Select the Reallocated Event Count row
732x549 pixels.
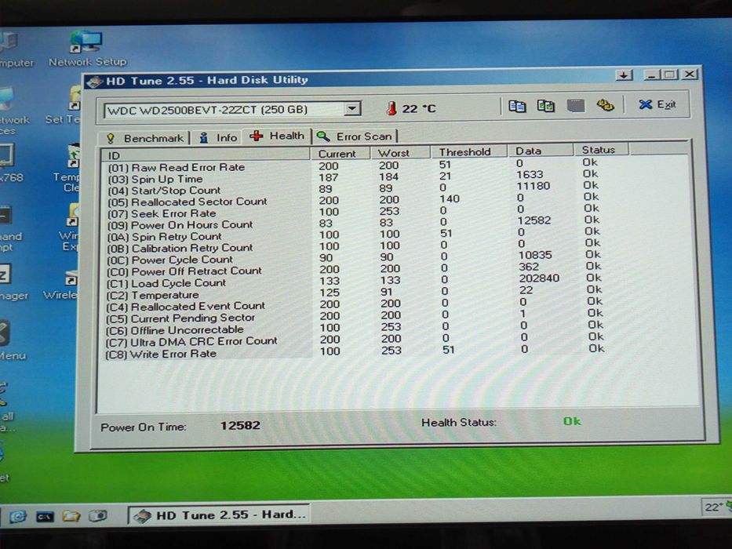coord(355,305)
